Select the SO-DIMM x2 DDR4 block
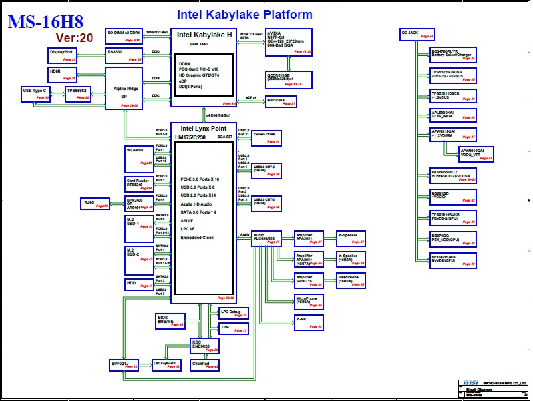The height and width of the screenshot is (401, 533). tap(124, 36)
